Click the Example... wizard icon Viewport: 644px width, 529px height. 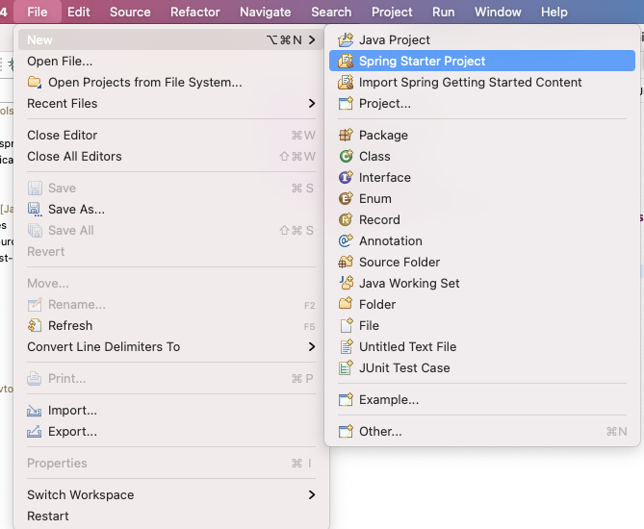click(x=346, y=400)
